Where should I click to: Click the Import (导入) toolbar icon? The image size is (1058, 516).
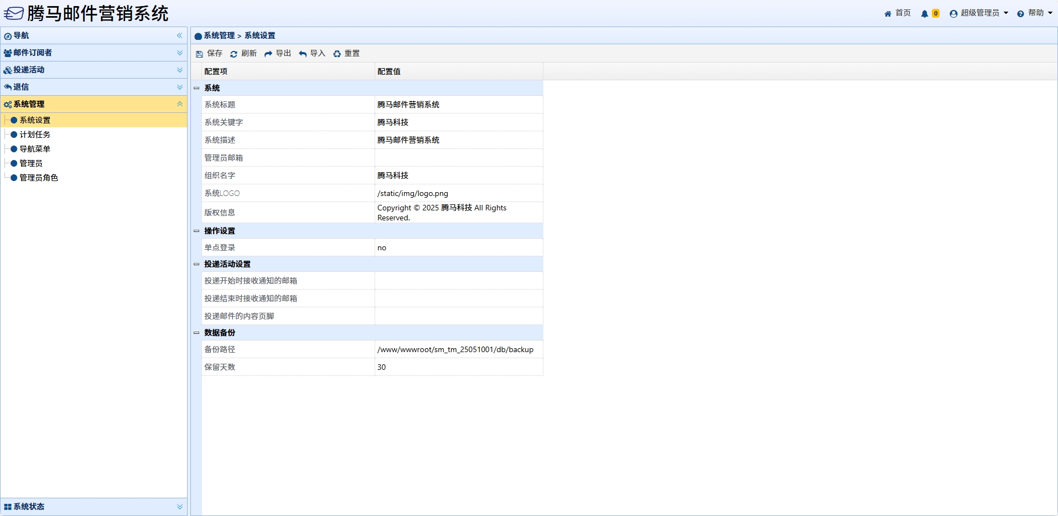[303, 54]
